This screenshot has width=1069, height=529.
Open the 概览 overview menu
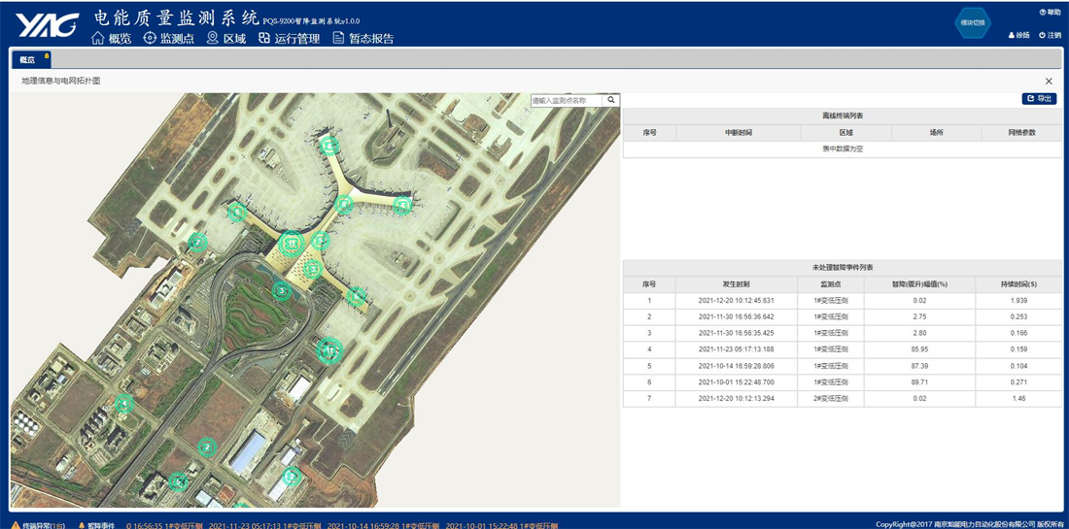[111, 39]
